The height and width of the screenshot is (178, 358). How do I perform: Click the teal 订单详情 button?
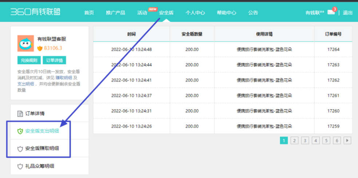pyautogui.click(x=54, y=60)
